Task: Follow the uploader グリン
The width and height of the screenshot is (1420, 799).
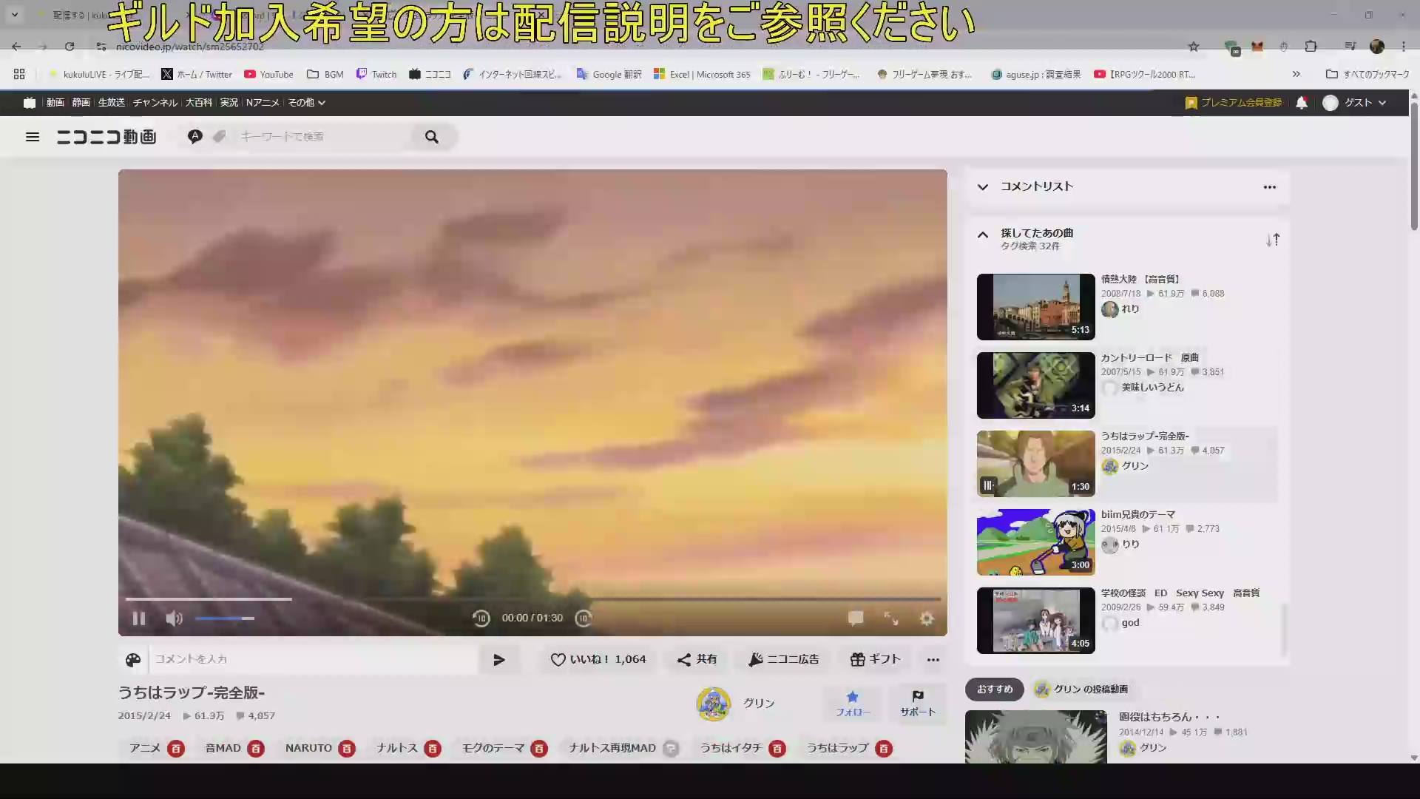Action: click(853, 704)
